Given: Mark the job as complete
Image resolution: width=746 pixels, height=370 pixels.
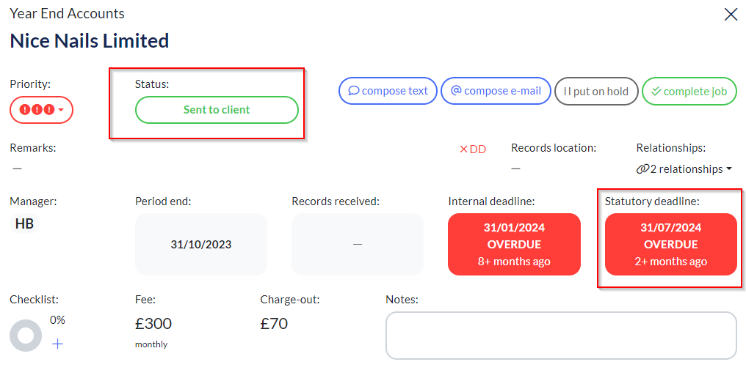Looking at the screenshot, I should [x=689, y=91].
